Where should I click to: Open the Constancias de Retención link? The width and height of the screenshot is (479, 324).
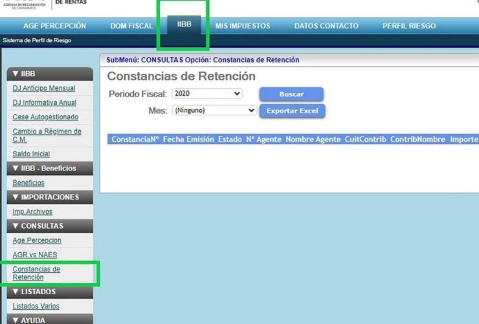(36, 273)
